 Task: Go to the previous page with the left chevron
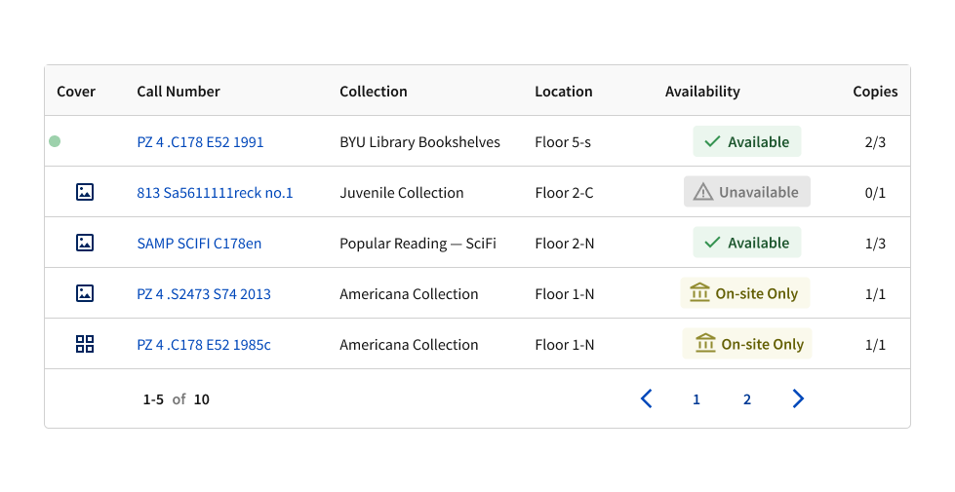point(646,398)
